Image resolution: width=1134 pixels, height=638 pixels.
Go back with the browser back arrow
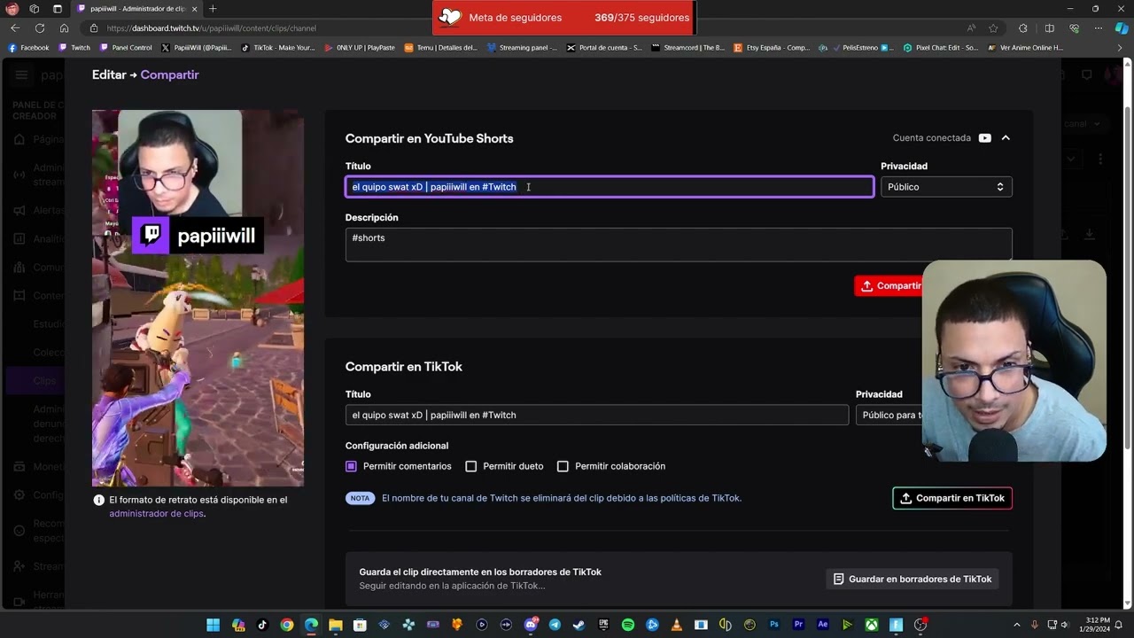tap(15, 27)
